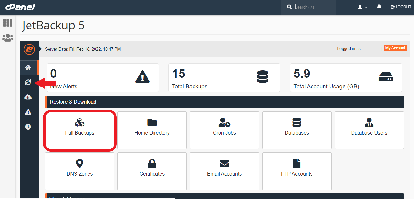Click the JetBackup home icon in sidebar

pos(28,67)
